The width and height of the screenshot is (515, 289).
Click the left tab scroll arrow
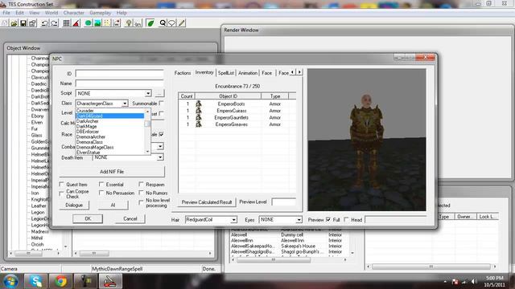pos(293,72)
